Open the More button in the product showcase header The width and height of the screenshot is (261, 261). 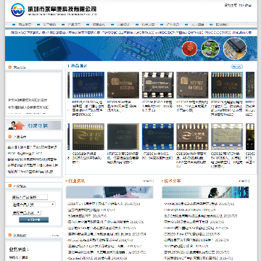coord(237,67)
